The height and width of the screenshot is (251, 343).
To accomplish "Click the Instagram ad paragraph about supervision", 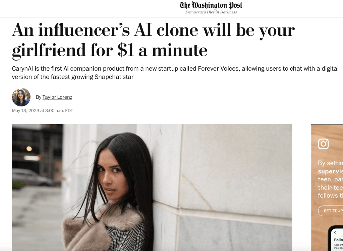I will [331, 179].
